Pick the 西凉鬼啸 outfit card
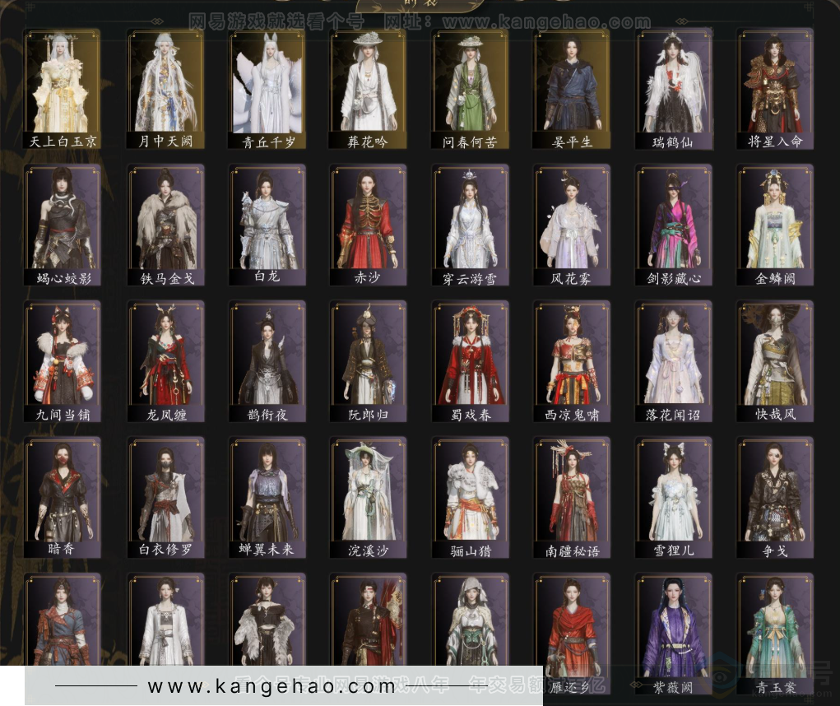Viewport: 840px width, 706px height. pyautogui.click(x=572, y=361)
